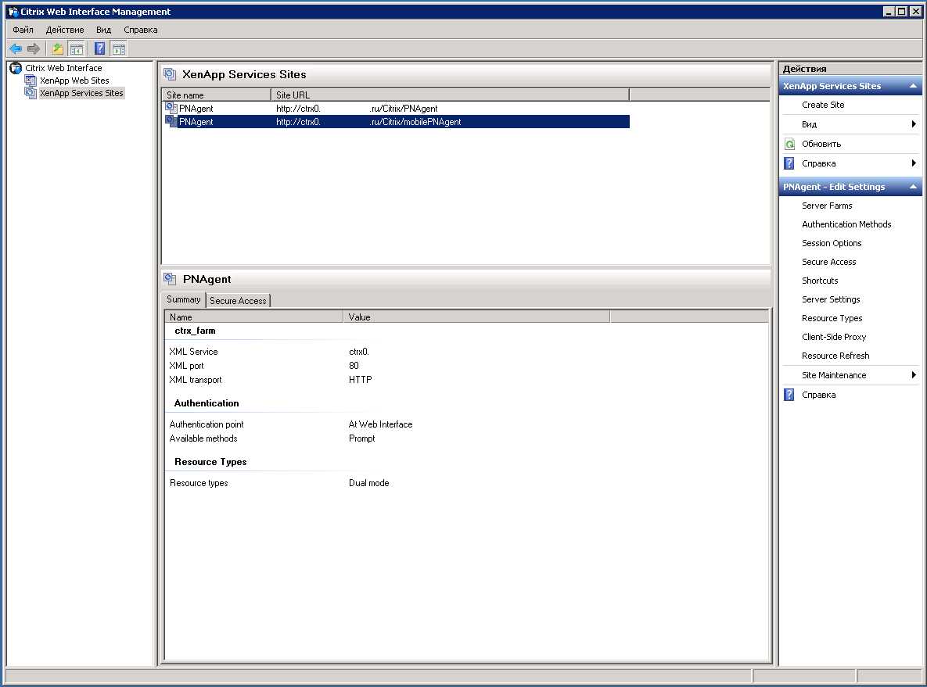This screenshot has width=927, height=687.
Task: Click the XenApp Services Sites header icon
Action: (171, 73)
